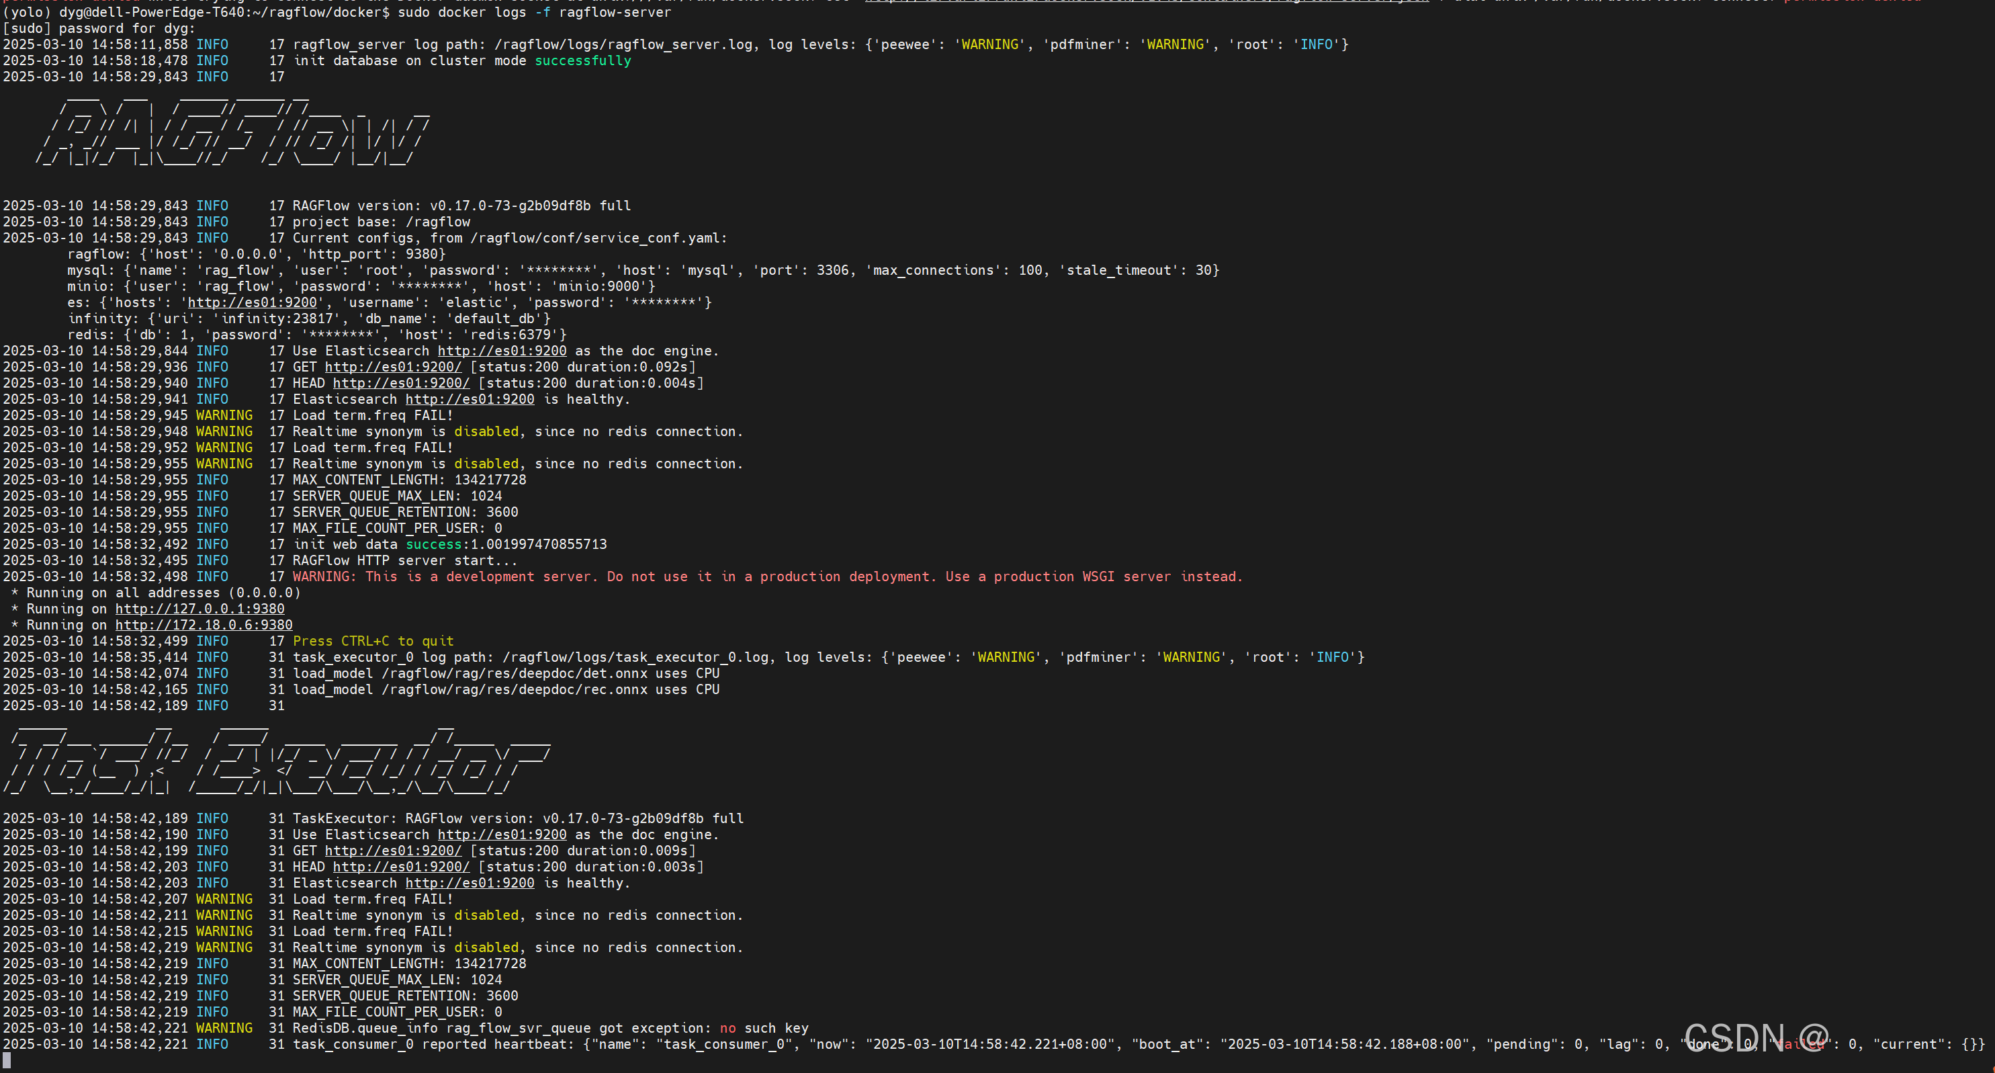Click the 'RAGFlow HTTP server start...' log line
The width and height of the screenshot is (1995, 1073).
tap(404, 561)
